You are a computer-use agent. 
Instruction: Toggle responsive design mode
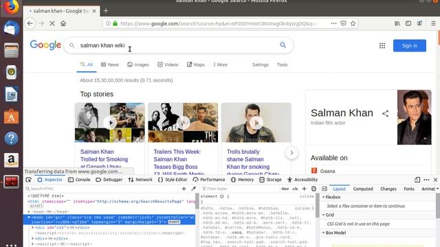pos(417,180)
